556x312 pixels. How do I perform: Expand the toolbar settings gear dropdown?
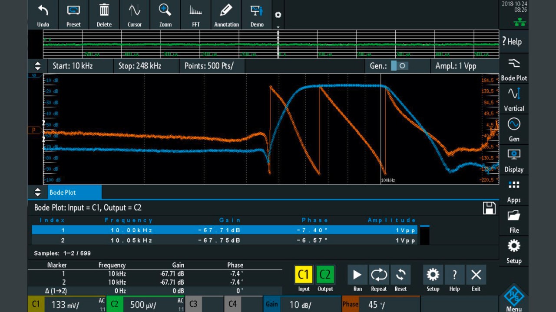[278, 16]
